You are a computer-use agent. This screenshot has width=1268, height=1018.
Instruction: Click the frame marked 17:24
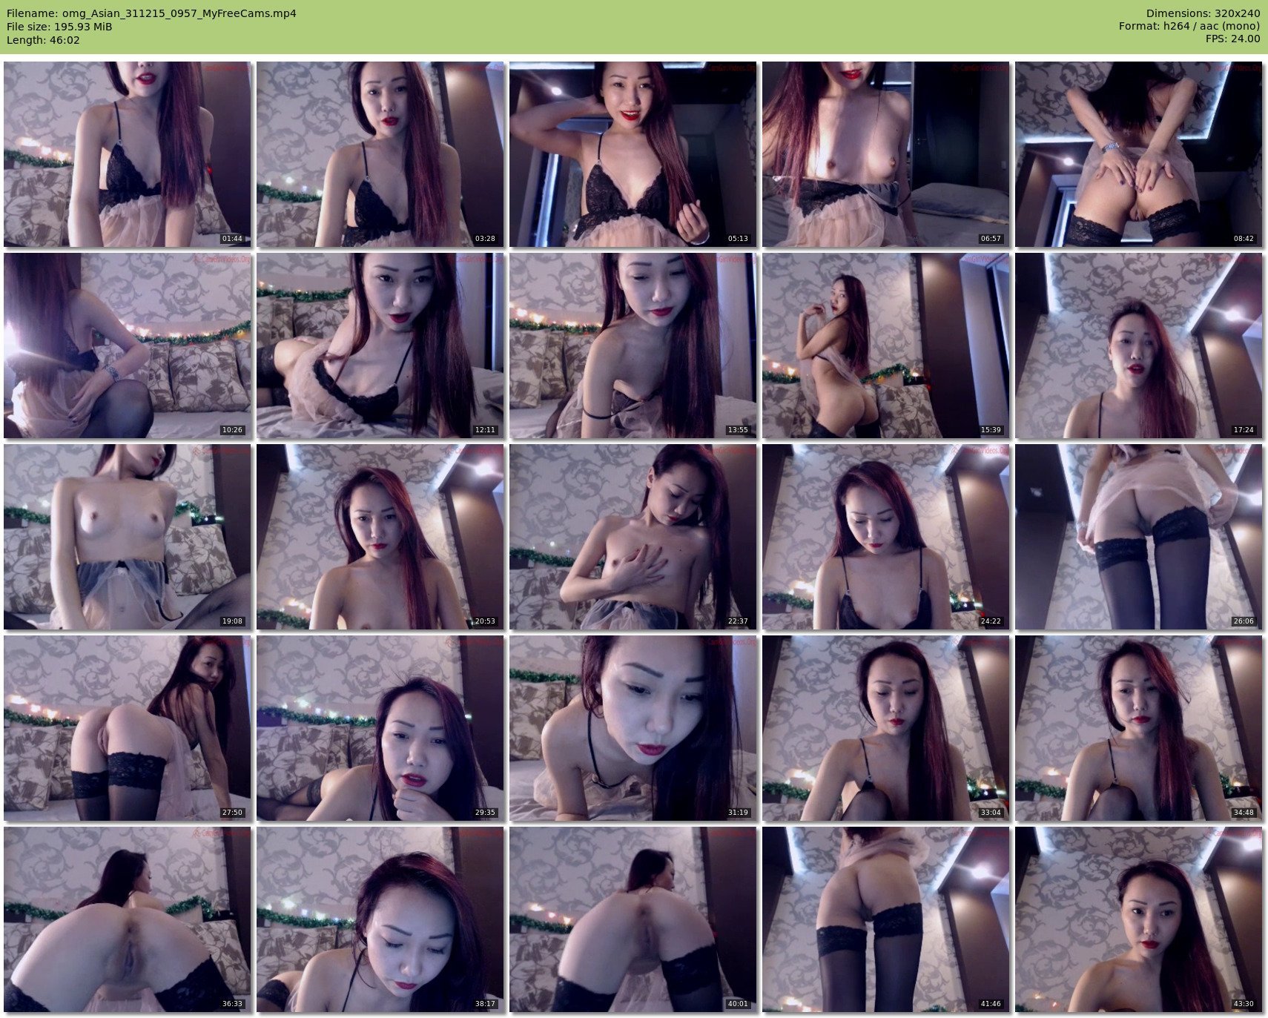click(x=1138, y=345)
